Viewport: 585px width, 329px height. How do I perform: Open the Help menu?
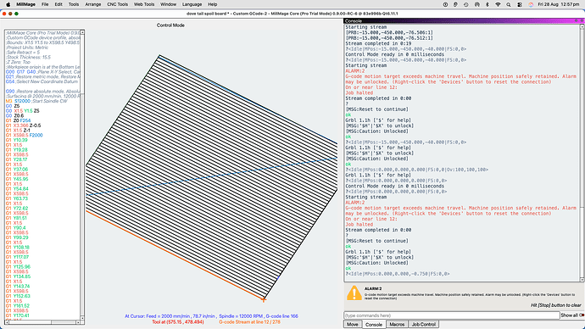click(x=212, y=4)
